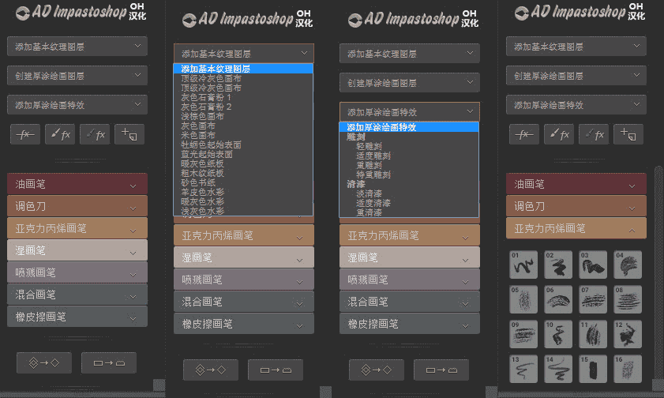This screenshot has height=398, width=664.
Task: Collapse the expanded 亚克力丙烯画笔 section
Action: pyautogui.click(x=576, y=229)
